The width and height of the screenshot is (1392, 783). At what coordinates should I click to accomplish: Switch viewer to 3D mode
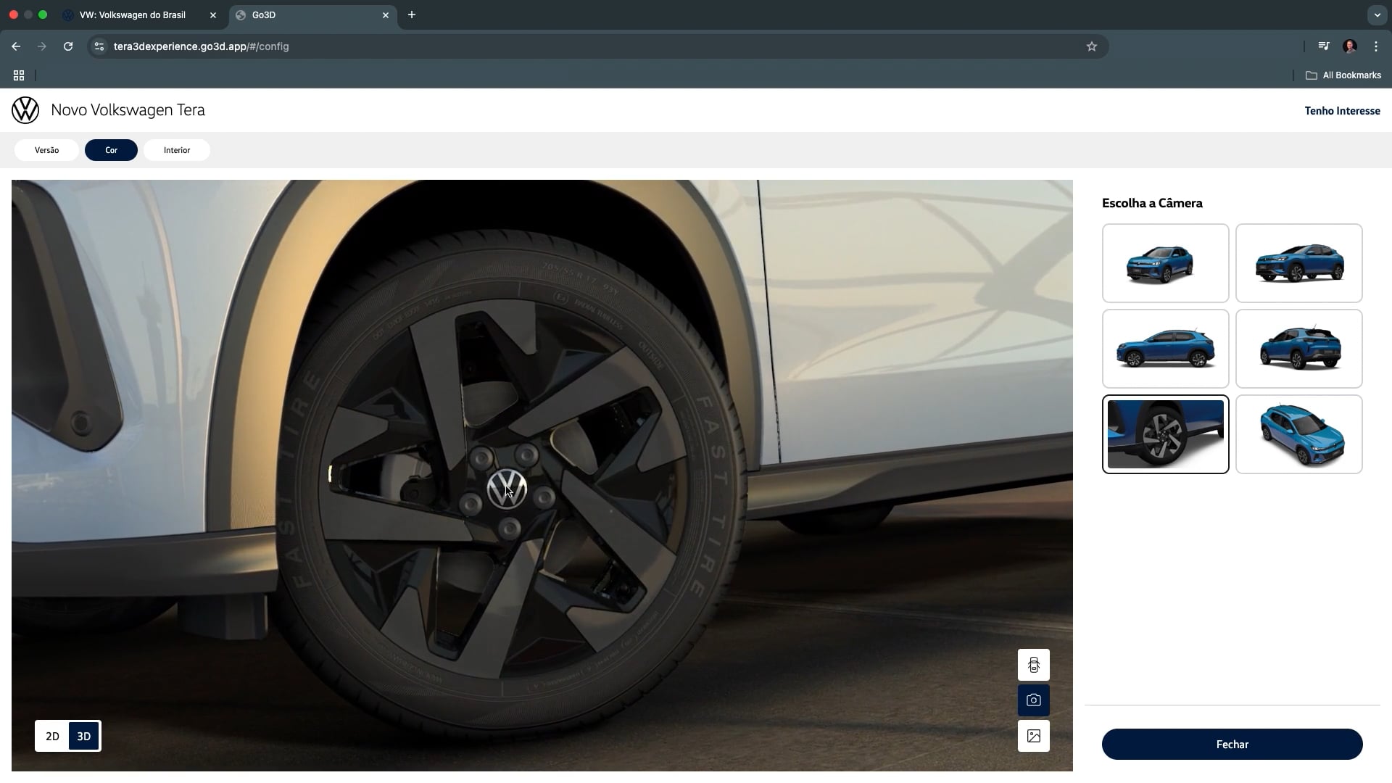coord(84,736)
